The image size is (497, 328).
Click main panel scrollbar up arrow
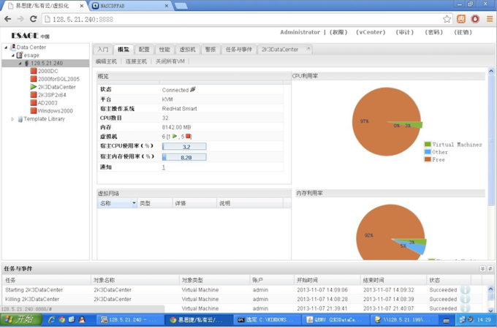pos(491,72)
